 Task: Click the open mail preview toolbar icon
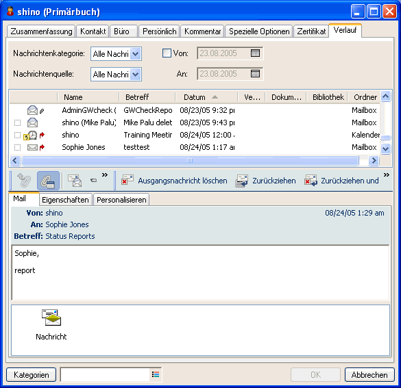pos(75,181)
